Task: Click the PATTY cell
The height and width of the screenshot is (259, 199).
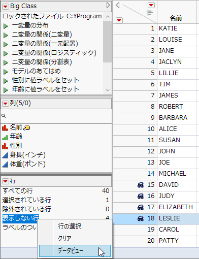Action: (176, 241)
